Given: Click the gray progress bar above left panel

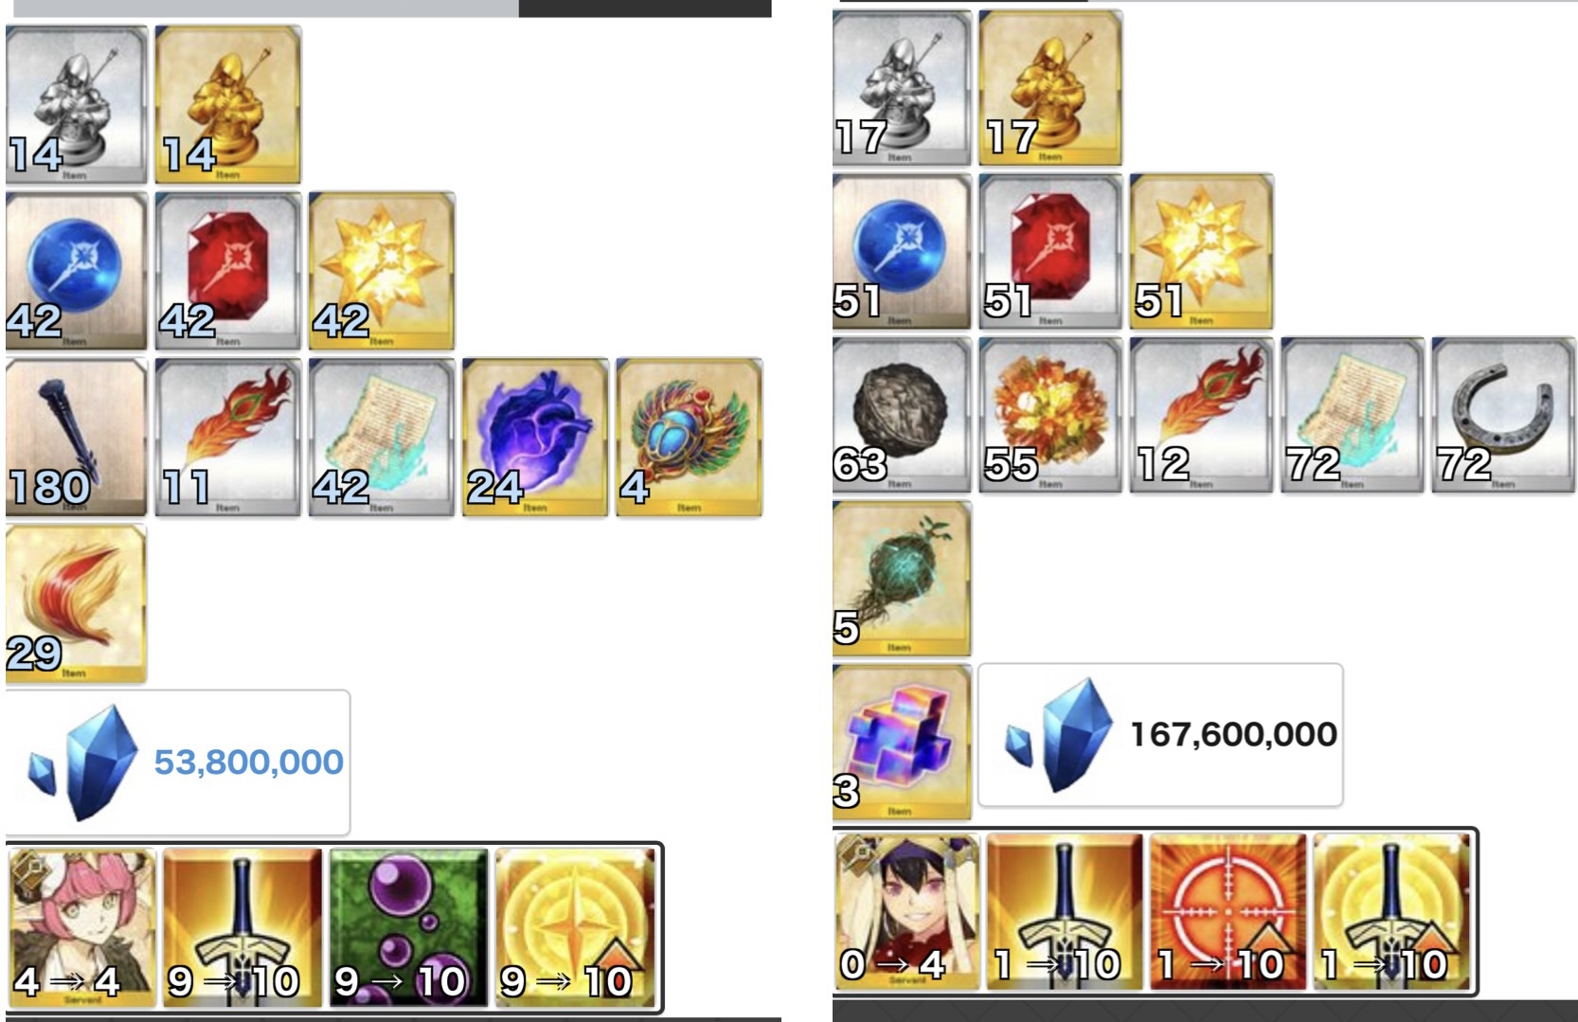Looking at the screenshot, I should (x=266, y=9).
